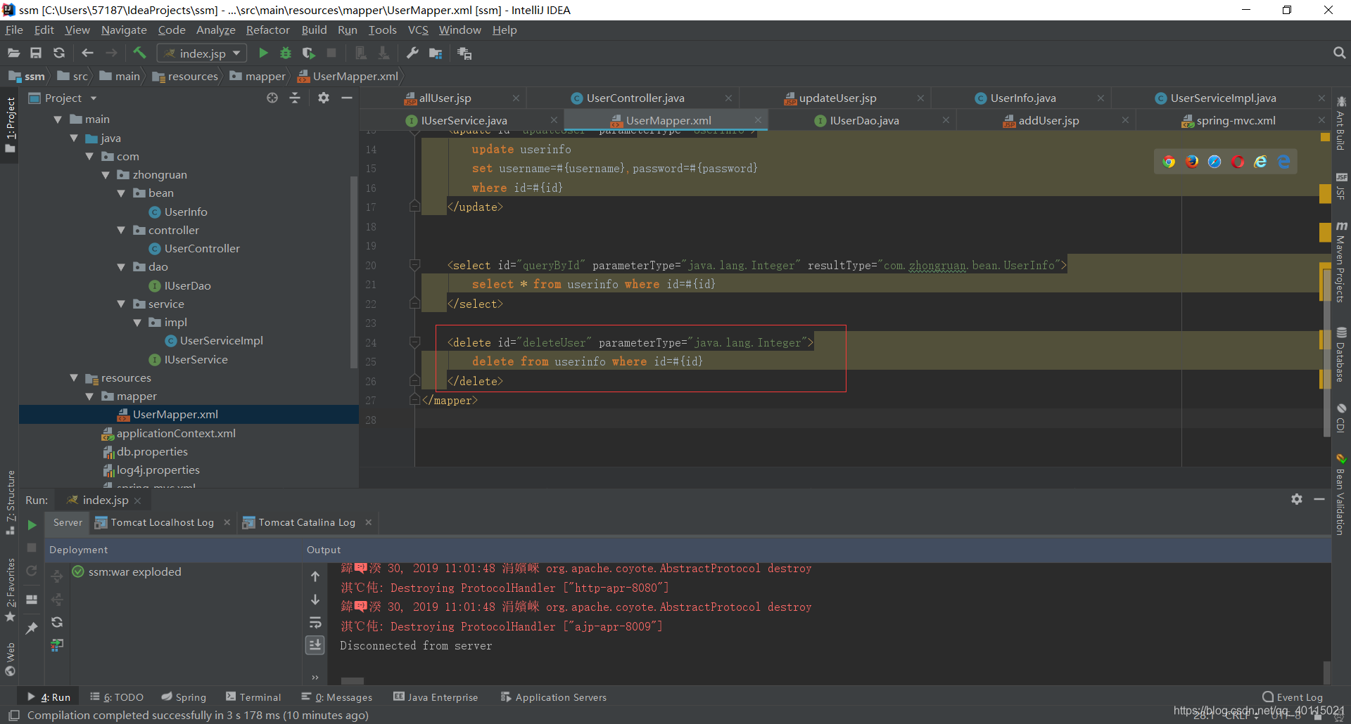Open in Edge browser icon

1283,162
